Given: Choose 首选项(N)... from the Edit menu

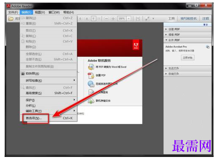Looking at the screenshot, I should [48, 118].
